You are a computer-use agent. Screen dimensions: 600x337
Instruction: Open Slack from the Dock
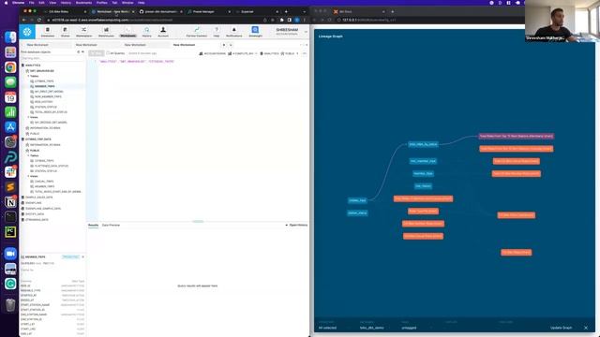coord(10,172)
